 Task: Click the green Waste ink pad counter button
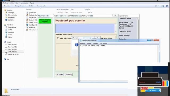[x=45, y=21]
